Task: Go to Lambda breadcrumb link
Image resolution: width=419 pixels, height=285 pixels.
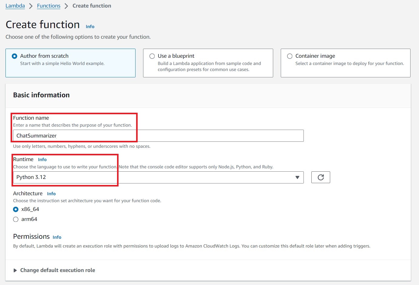Action: point(15,6)
